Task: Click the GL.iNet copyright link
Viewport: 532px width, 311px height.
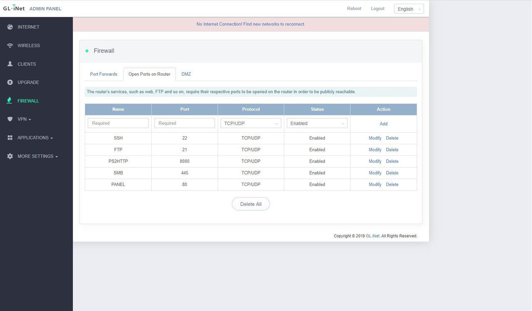Action: pos(373,236)
